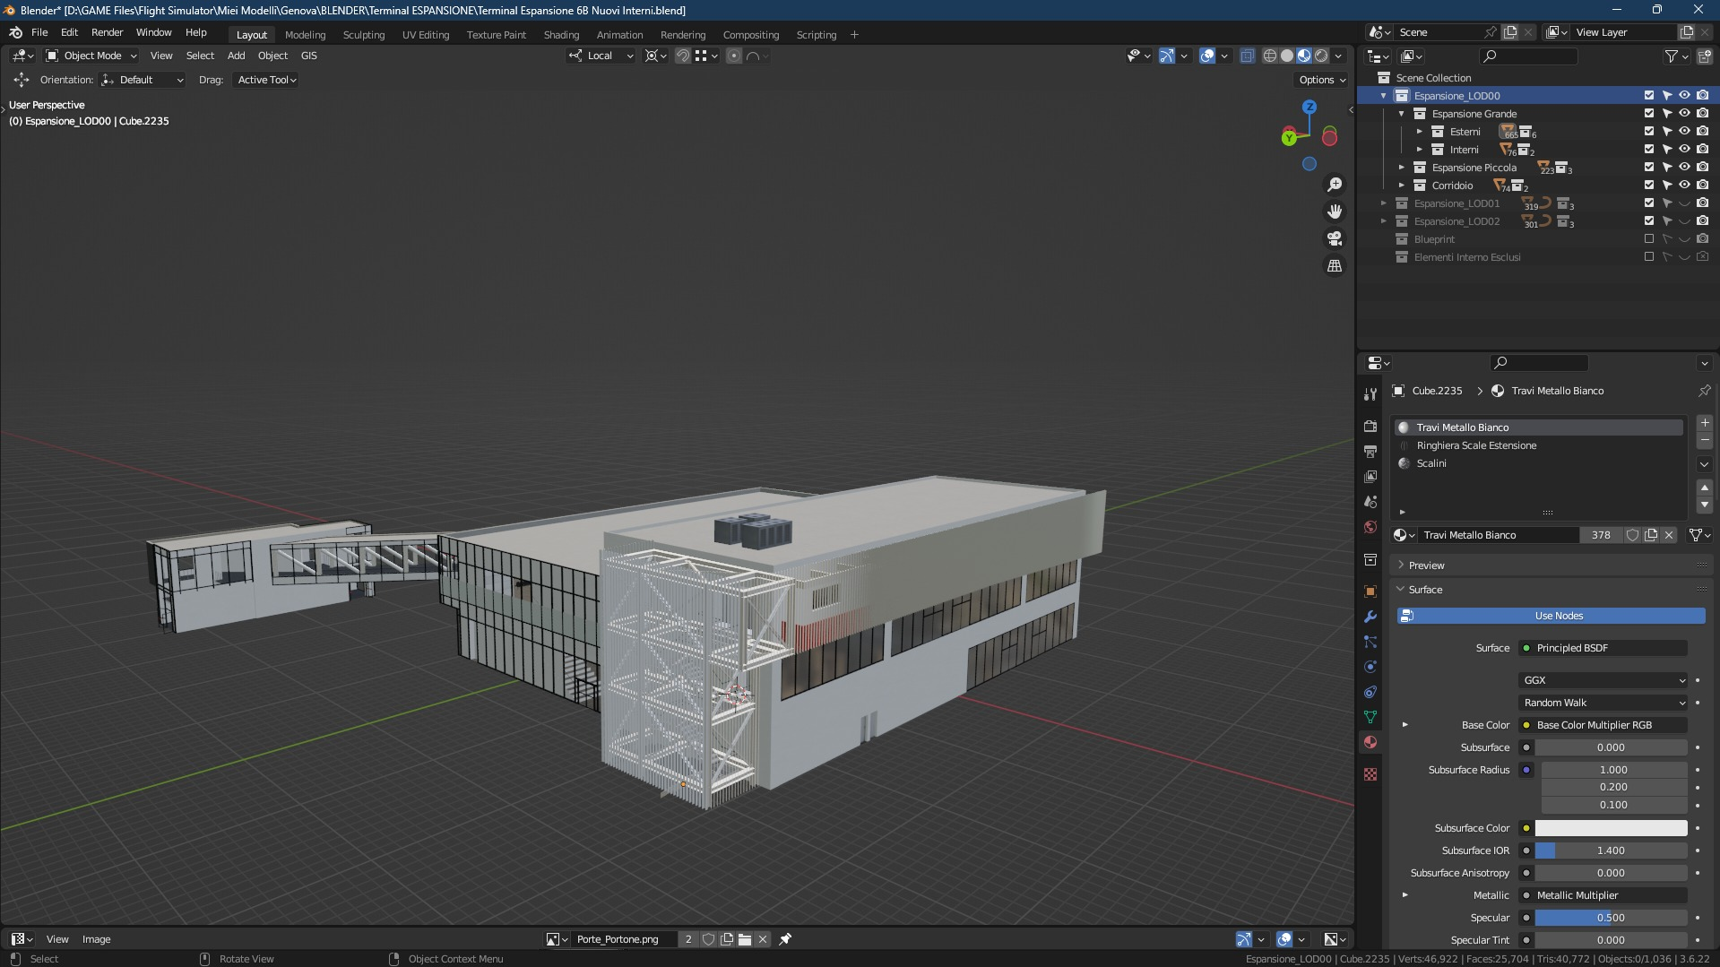Open the View Layer properties tab
1720x967 pixels.
[x=1370, y=477]
